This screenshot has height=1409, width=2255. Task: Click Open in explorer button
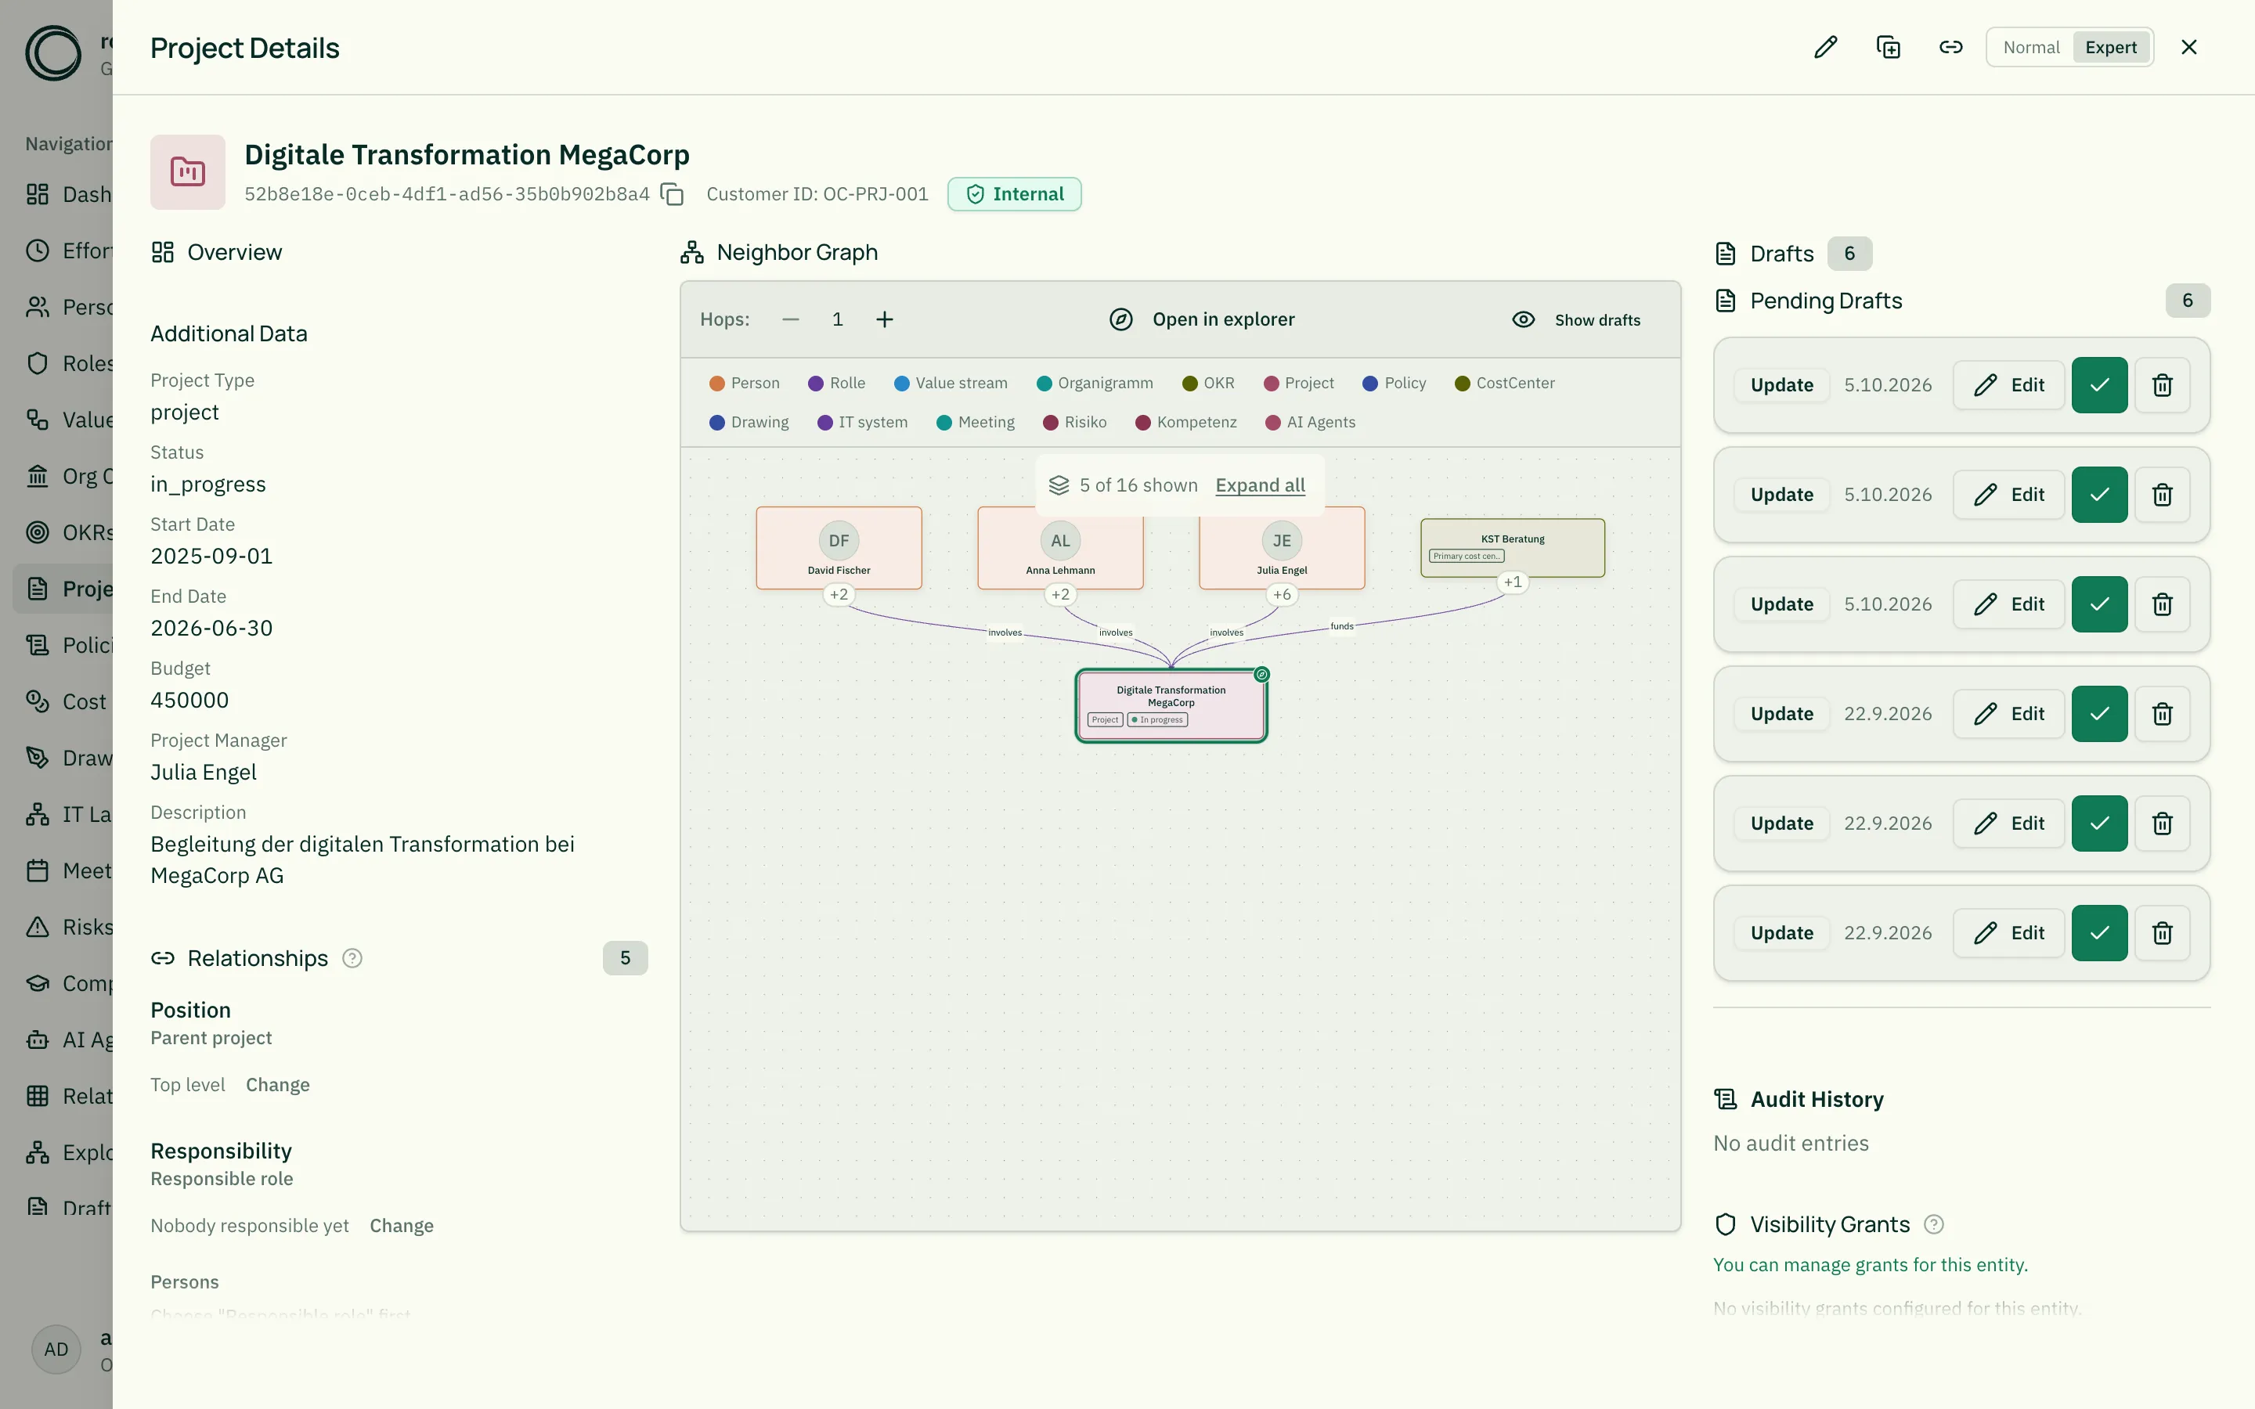click(1202, 319)
